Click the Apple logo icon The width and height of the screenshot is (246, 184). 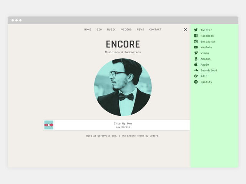pos(196,64)
